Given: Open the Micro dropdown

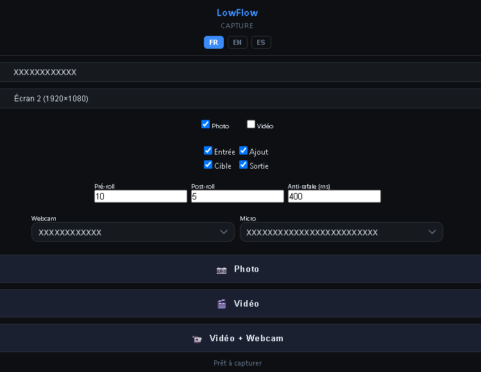Looking at the screenshot, I should click(341, 232).
